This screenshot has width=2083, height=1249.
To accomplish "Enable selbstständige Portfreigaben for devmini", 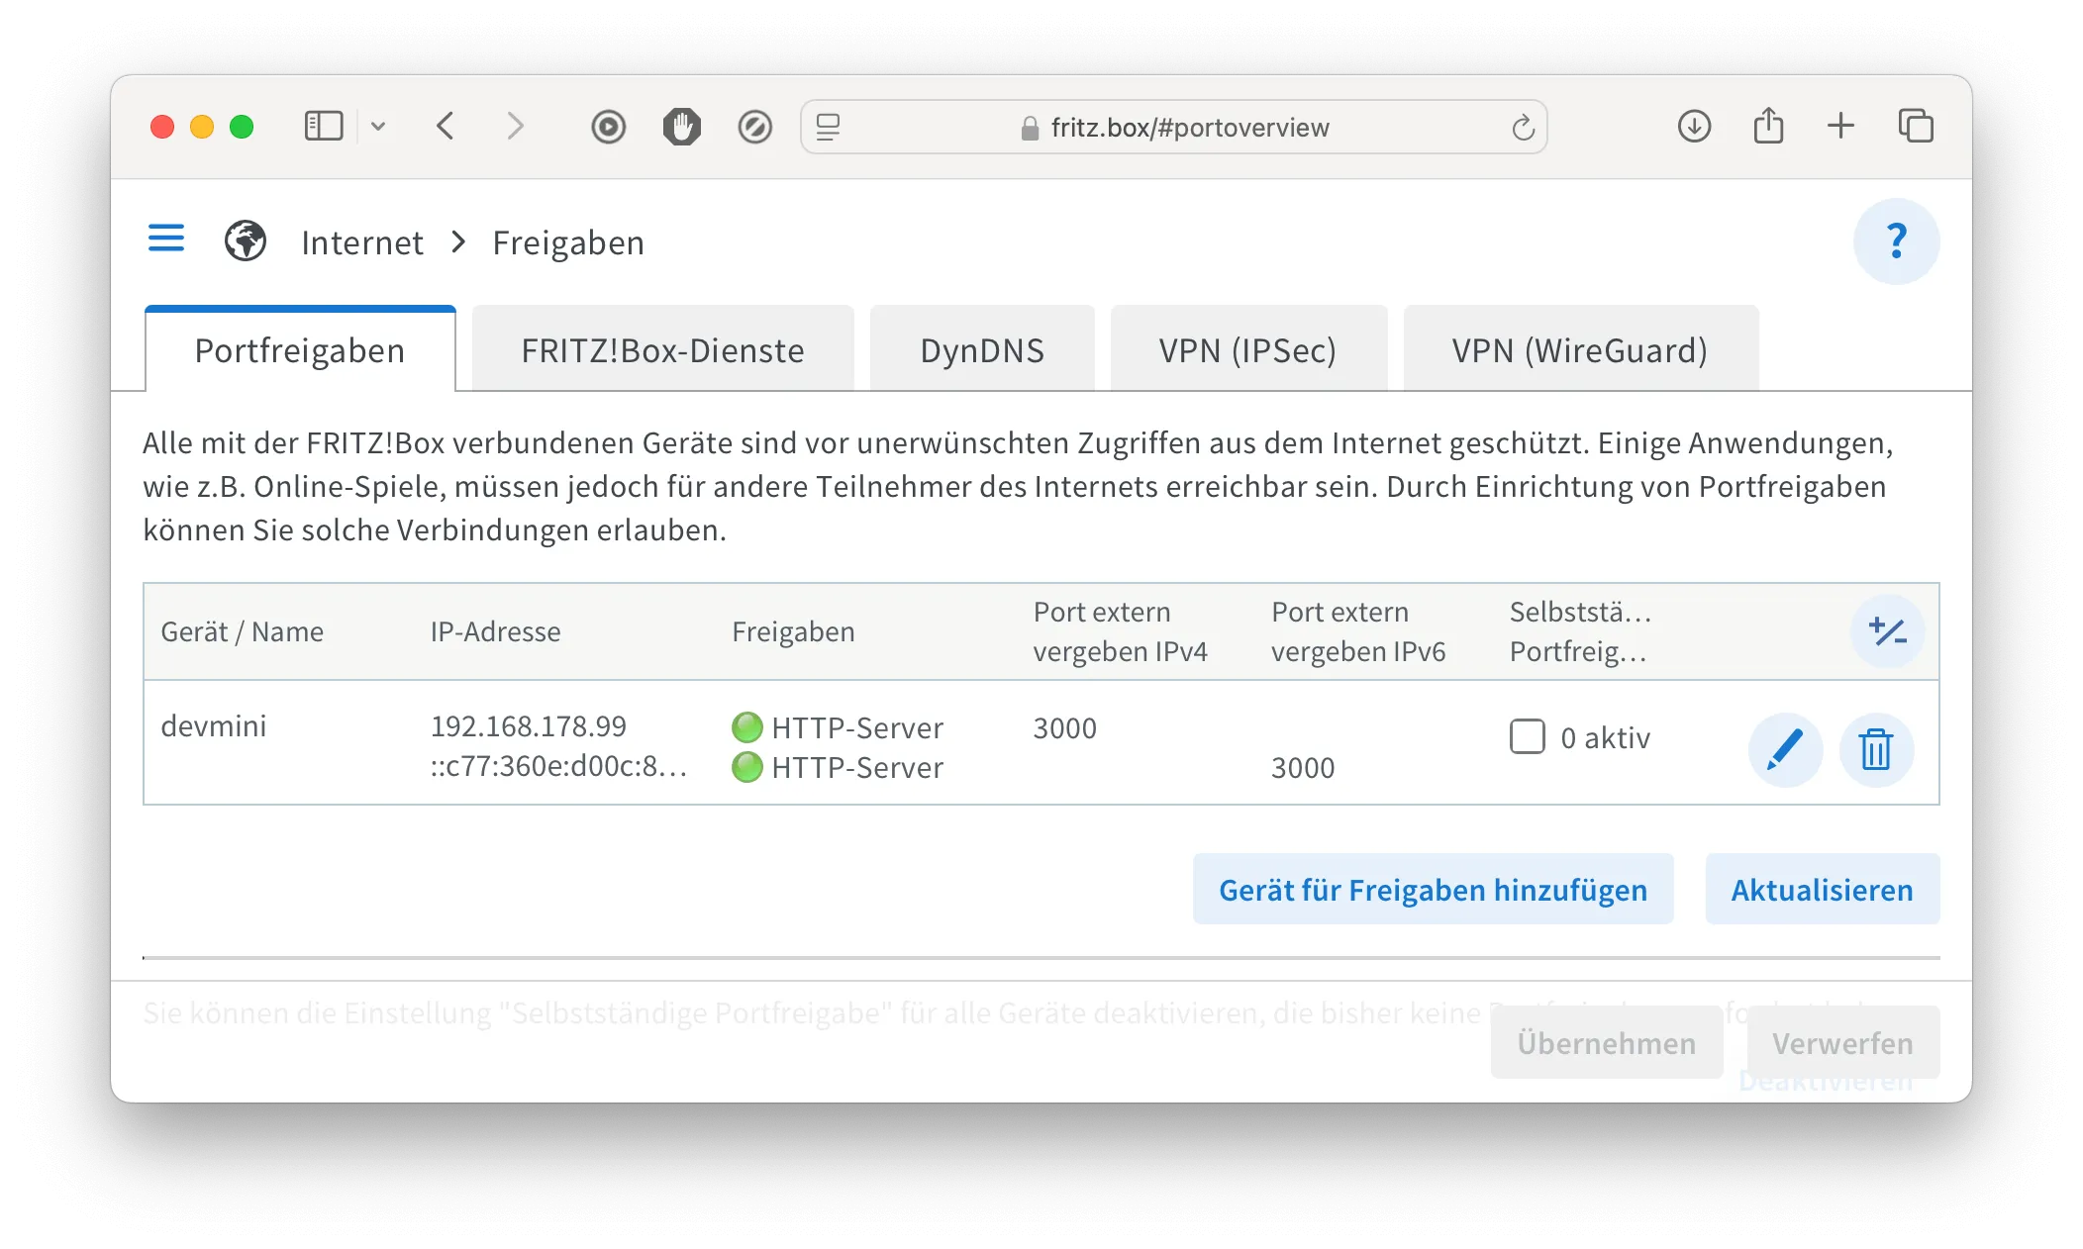I will (1528, 736).
